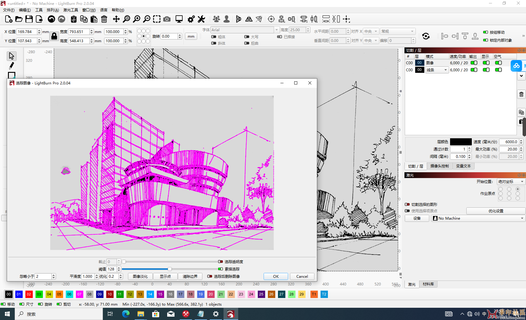Screen dimensions: 526x320
Task: Toggle 追踪后删除图像 option
Action: point(210,276)
